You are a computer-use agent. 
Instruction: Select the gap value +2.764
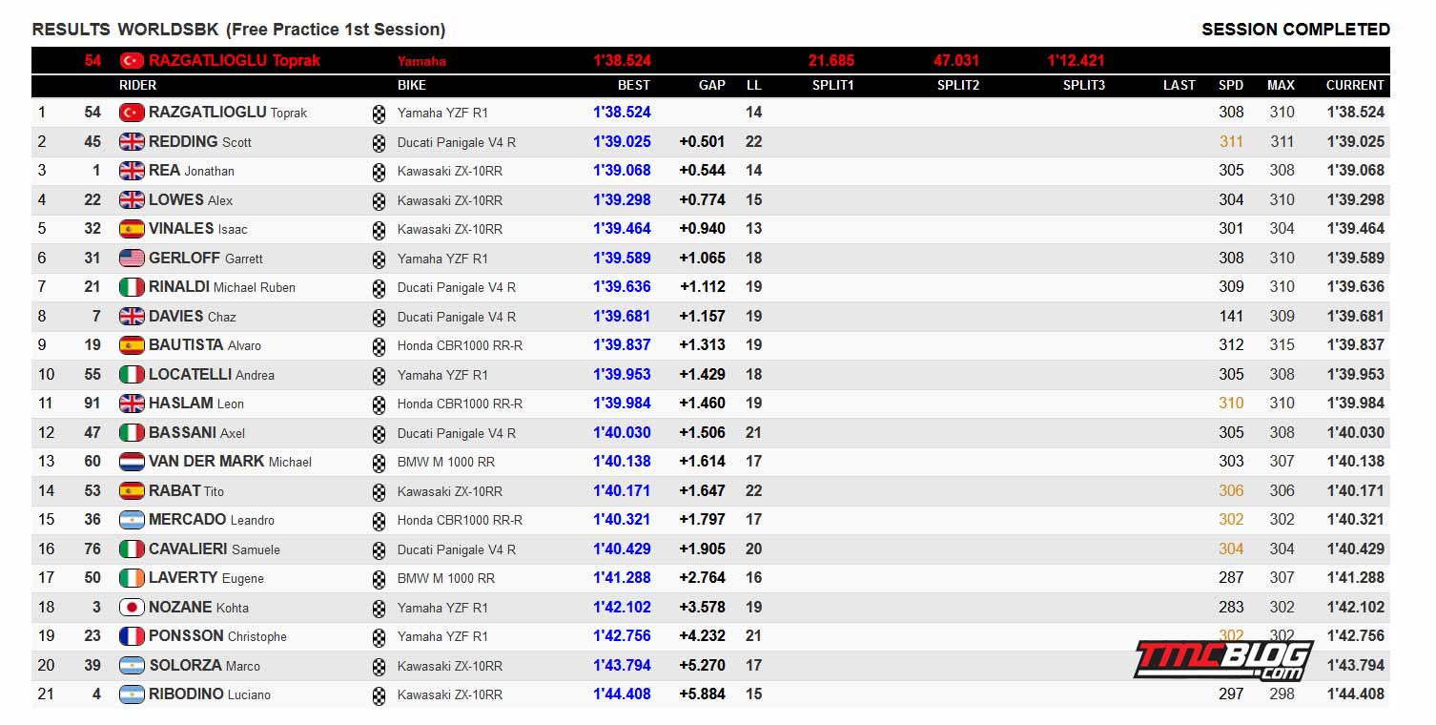click(x=703, y=578)
